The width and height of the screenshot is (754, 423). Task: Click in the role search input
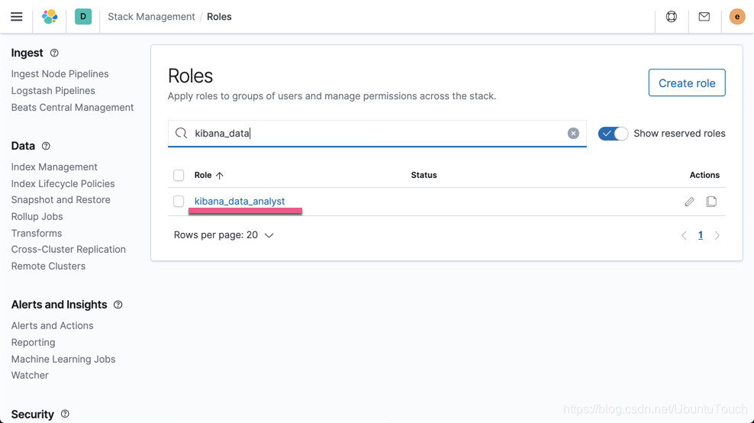tap(377, 134)
